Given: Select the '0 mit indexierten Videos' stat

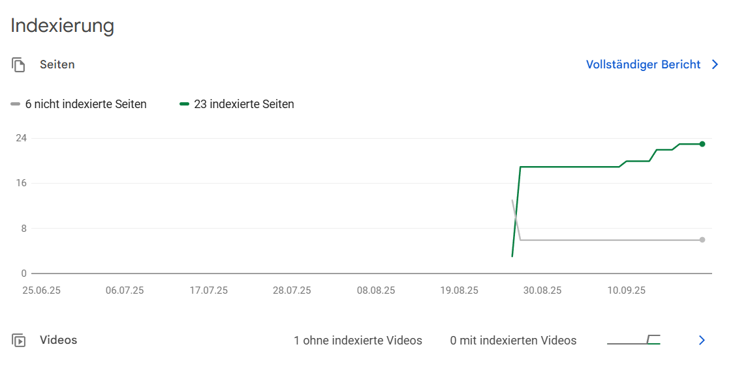Looking at the screenshot, I should [x=513, y=341].
